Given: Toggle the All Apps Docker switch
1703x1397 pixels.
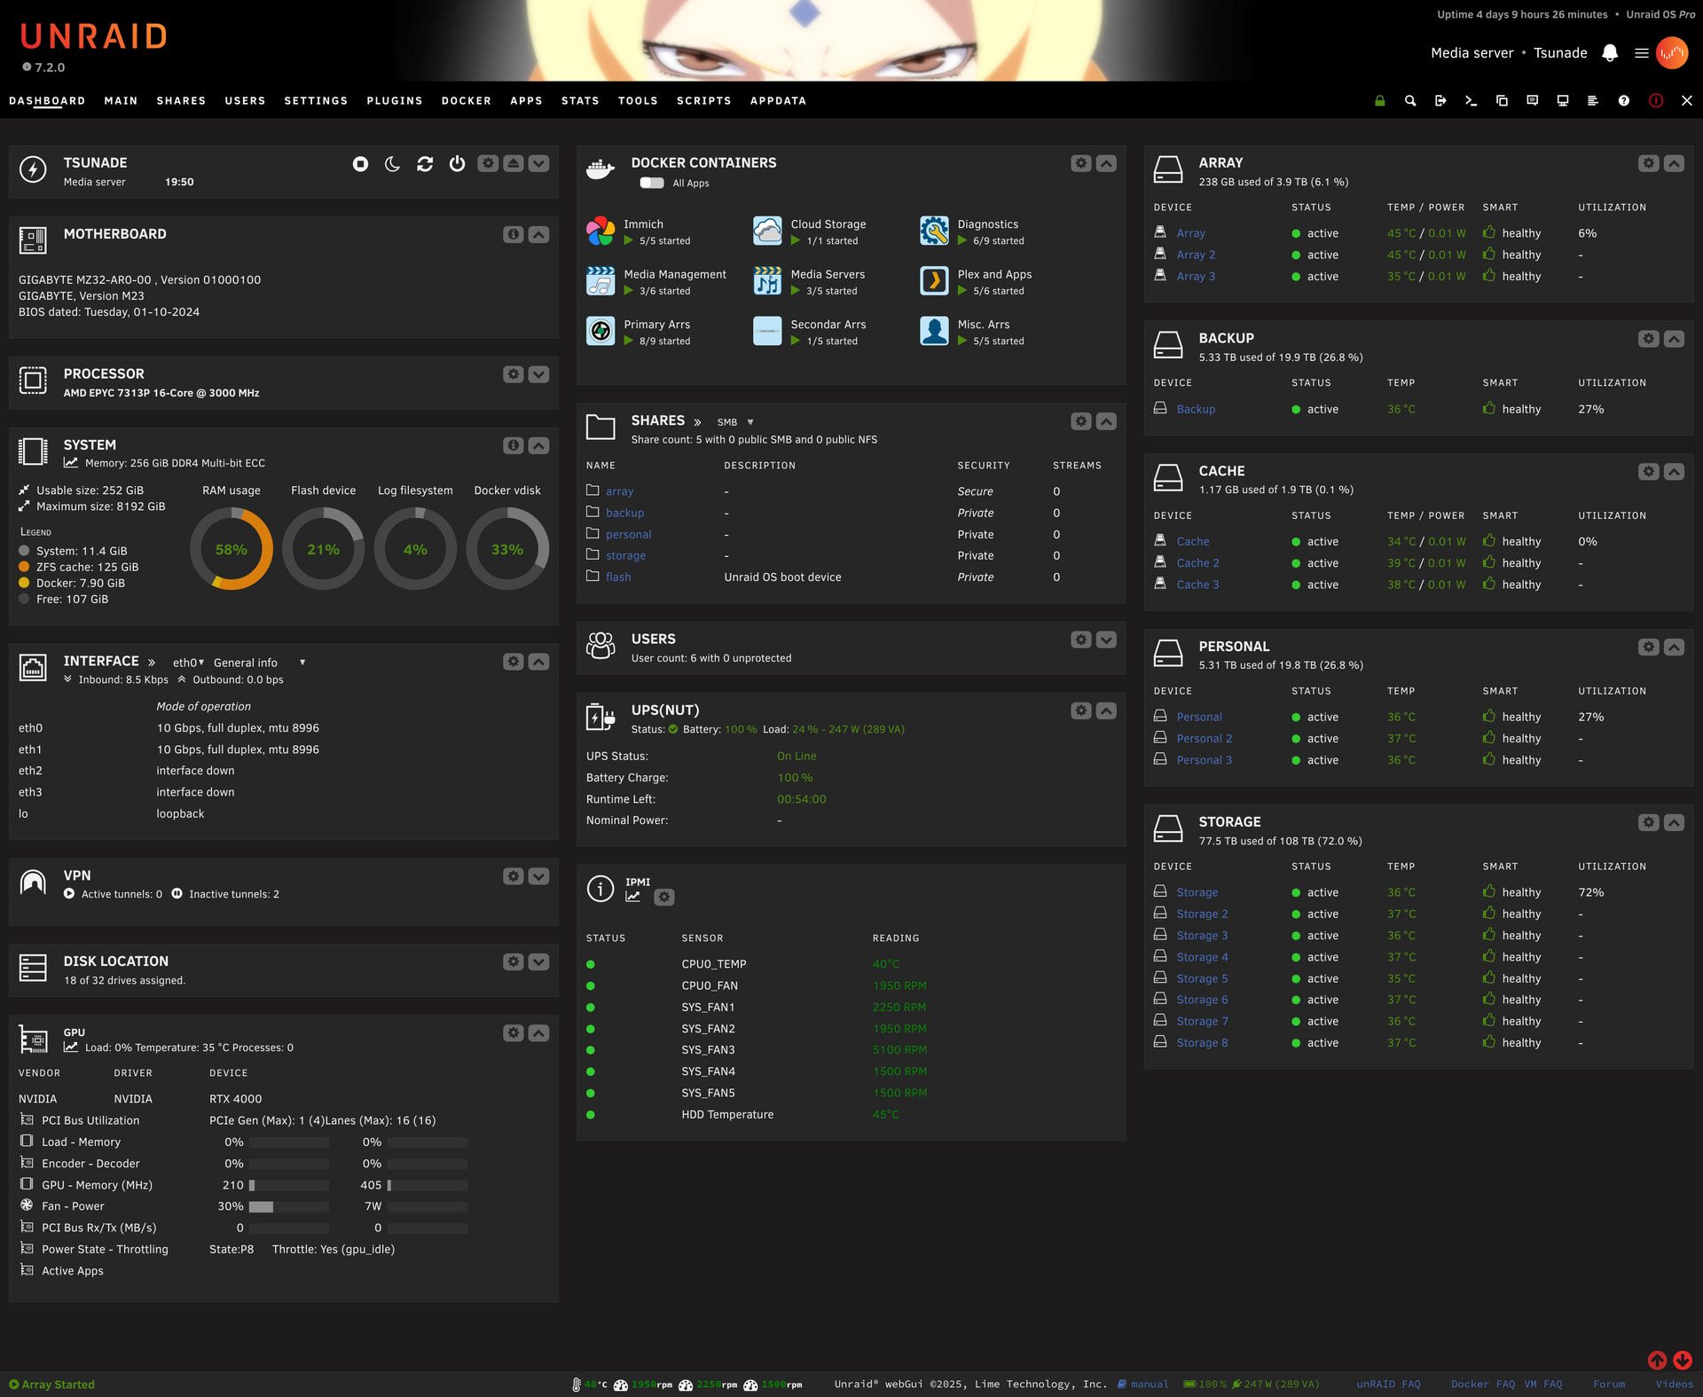Looking at the screenshot, I should pyautogui.click(x=652, y=183).
